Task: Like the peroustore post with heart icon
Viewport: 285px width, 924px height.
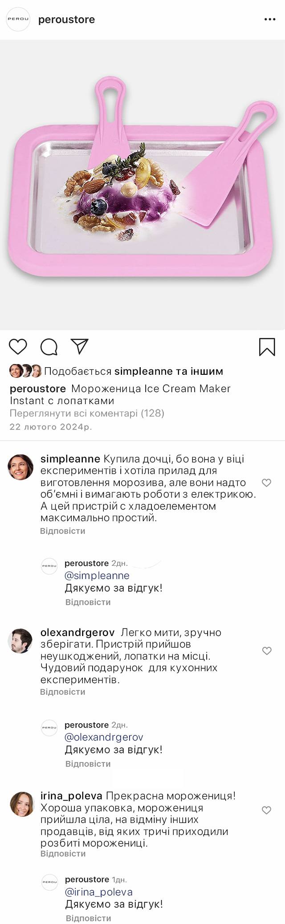Action: click(18, 347)
